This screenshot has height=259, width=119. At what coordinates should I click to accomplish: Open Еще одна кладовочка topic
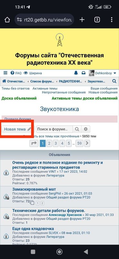33,229
